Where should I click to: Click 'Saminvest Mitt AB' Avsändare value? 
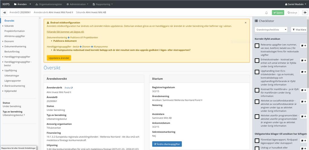[162, 118]
